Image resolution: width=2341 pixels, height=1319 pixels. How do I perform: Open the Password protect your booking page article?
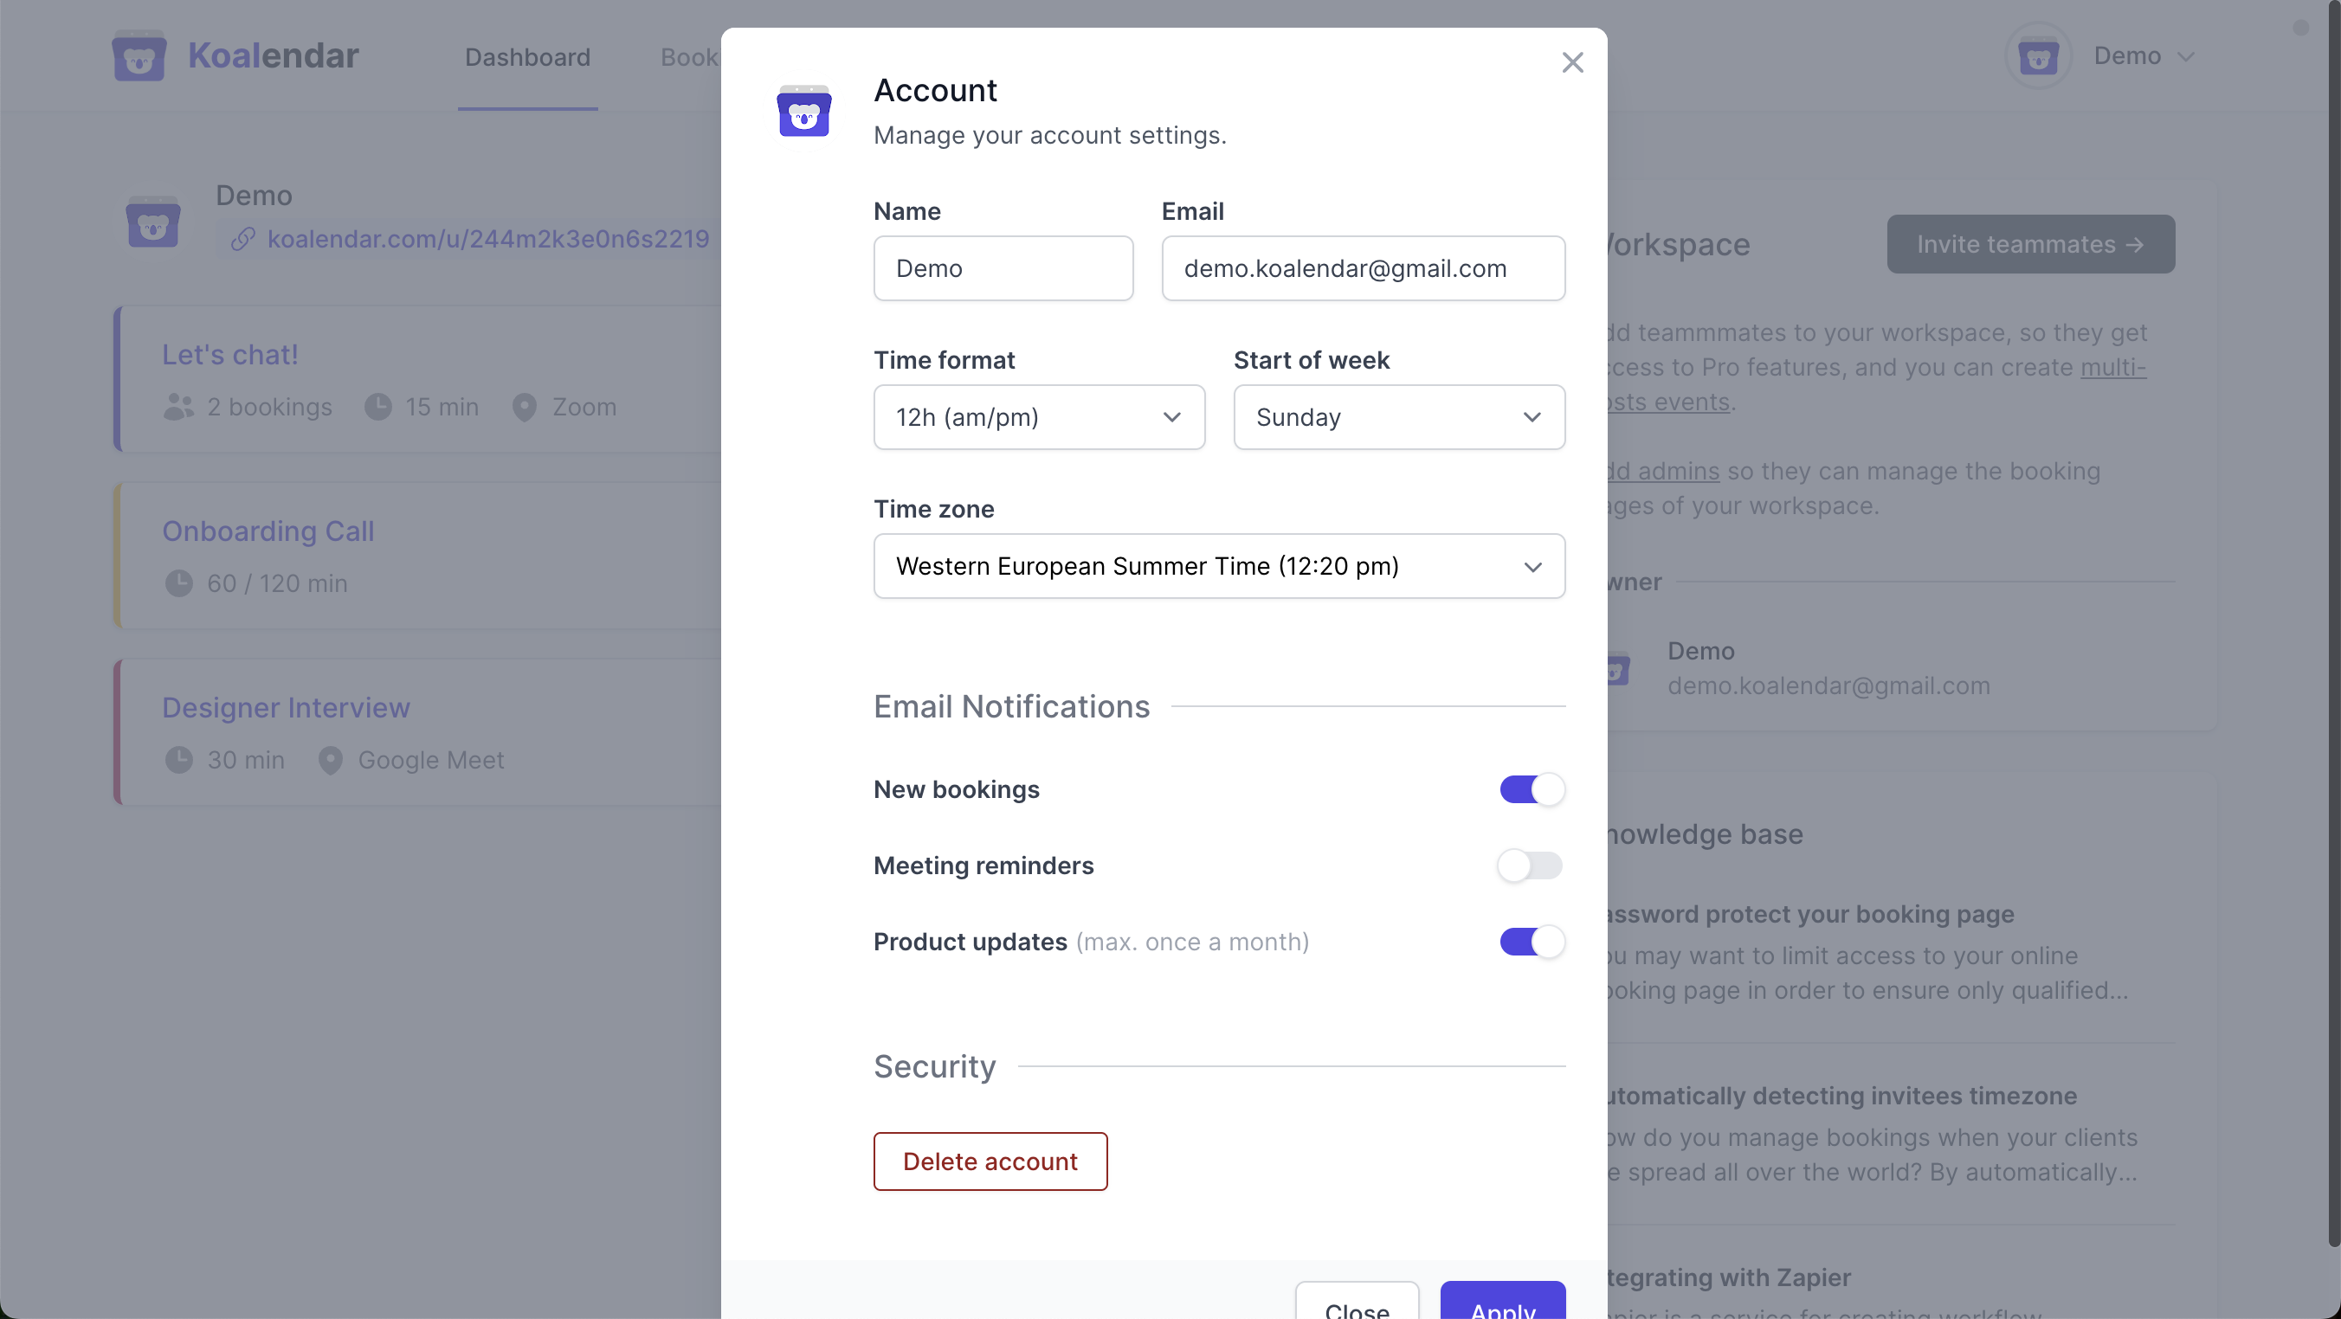pos(1810,914)
